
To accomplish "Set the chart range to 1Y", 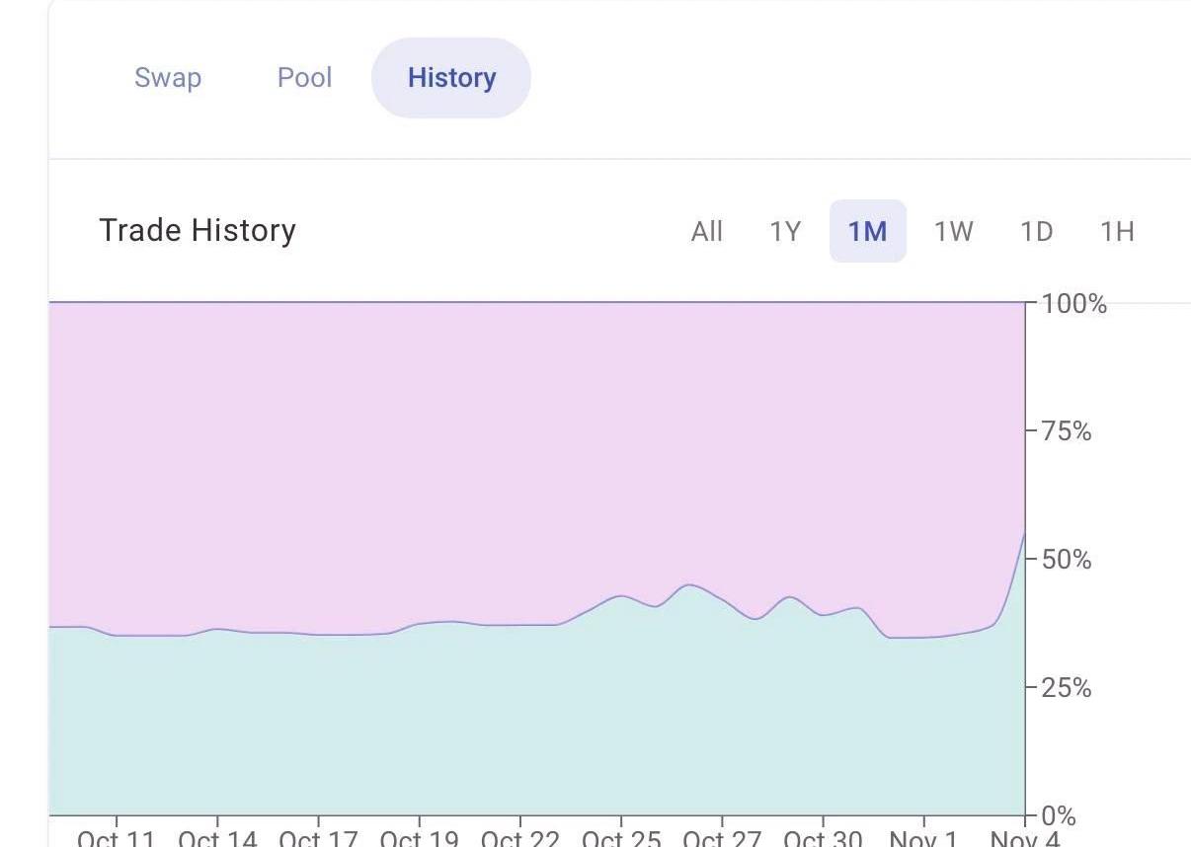I will tap(785, 231).
